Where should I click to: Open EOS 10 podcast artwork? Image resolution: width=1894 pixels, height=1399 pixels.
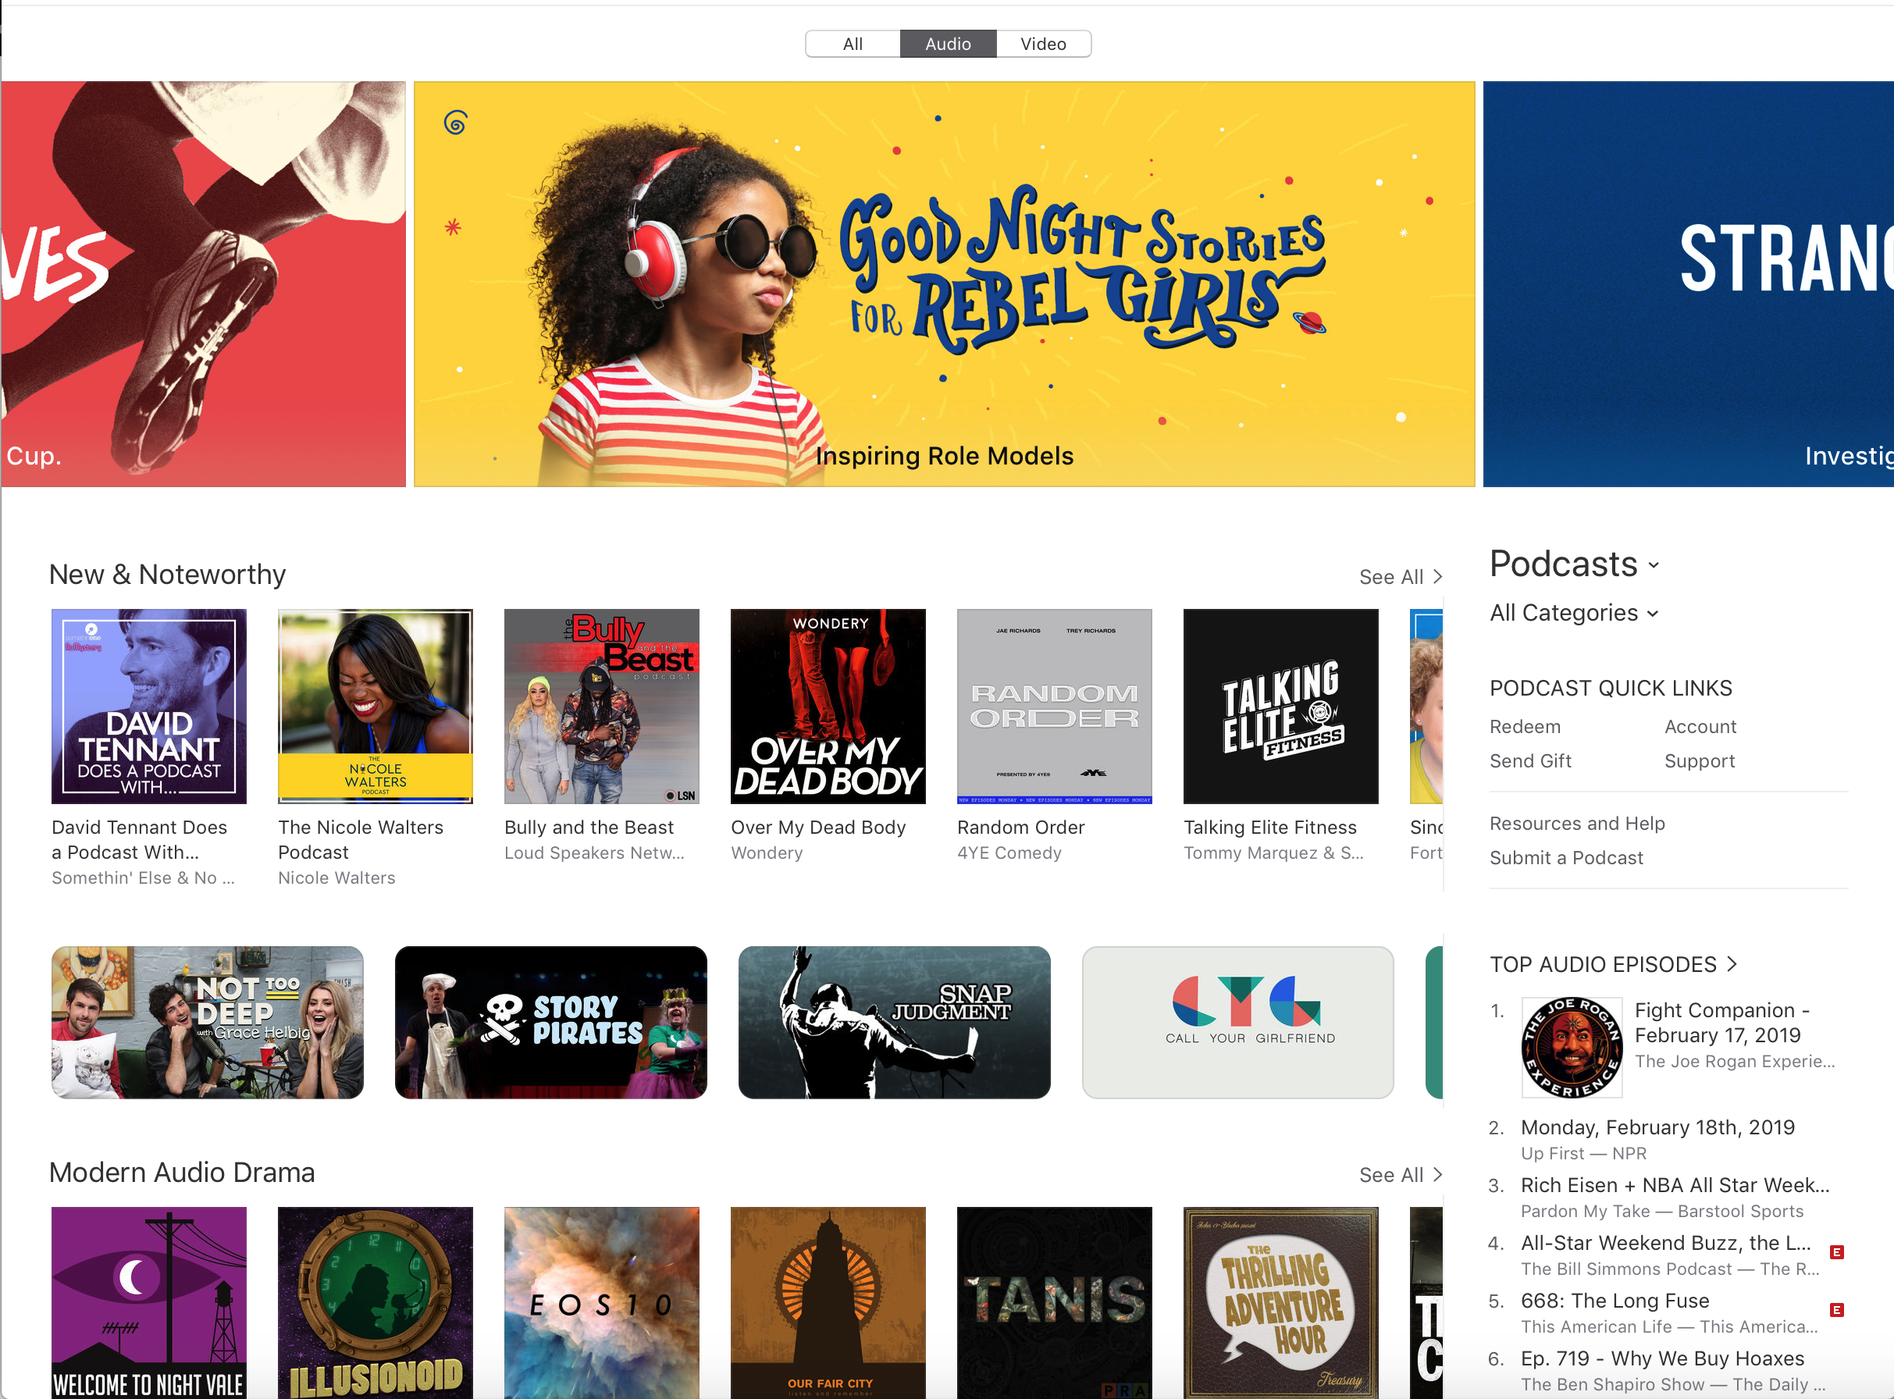[x=602, y=1302]
